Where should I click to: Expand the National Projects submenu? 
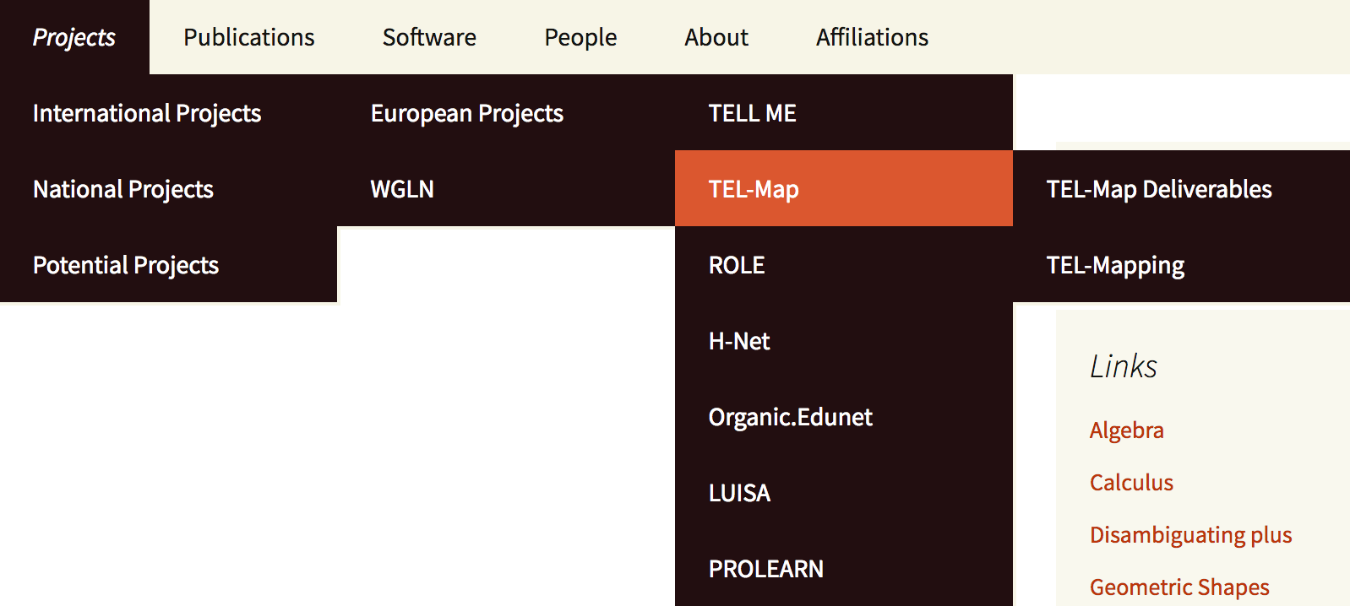(x=123, y=189)
